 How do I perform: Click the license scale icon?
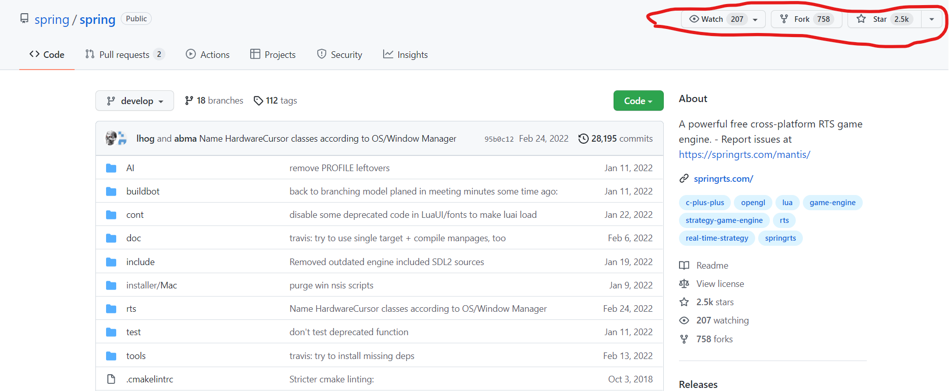(684, 284)
